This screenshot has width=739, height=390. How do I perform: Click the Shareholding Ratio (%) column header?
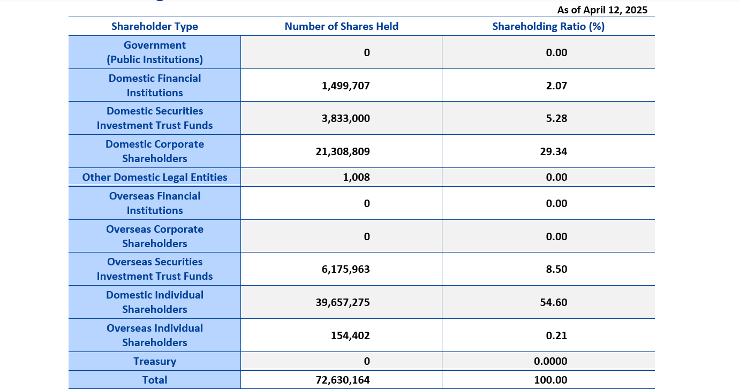tap(548, 26)
